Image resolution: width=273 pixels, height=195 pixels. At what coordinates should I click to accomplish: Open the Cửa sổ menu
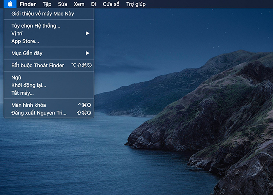[x=111, y=4]
